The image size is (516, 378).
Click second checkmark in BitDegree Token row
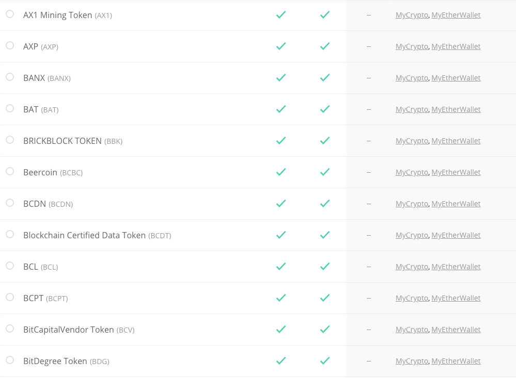(325, 361)
